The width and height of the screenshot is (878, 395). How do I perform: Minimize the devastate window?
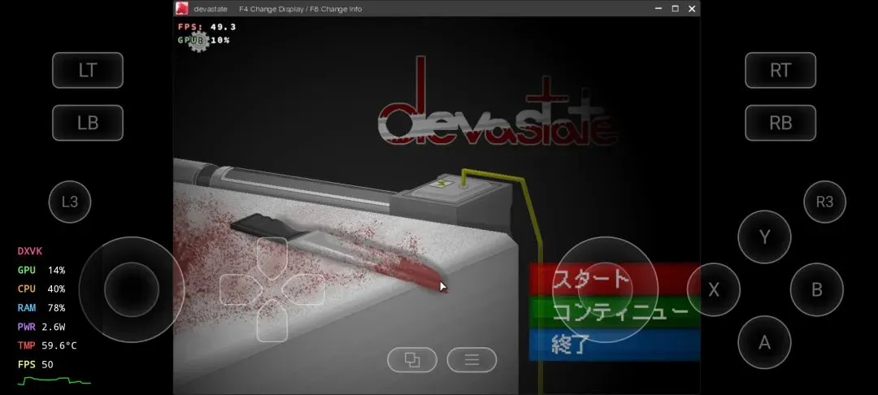[658, 8]
